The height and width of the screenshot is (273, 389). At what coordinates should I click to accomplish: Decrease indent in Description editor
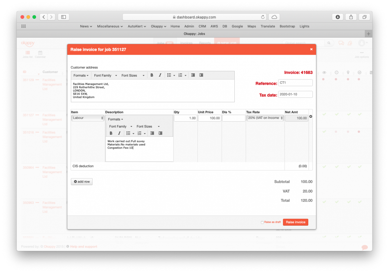coord(152,133)
